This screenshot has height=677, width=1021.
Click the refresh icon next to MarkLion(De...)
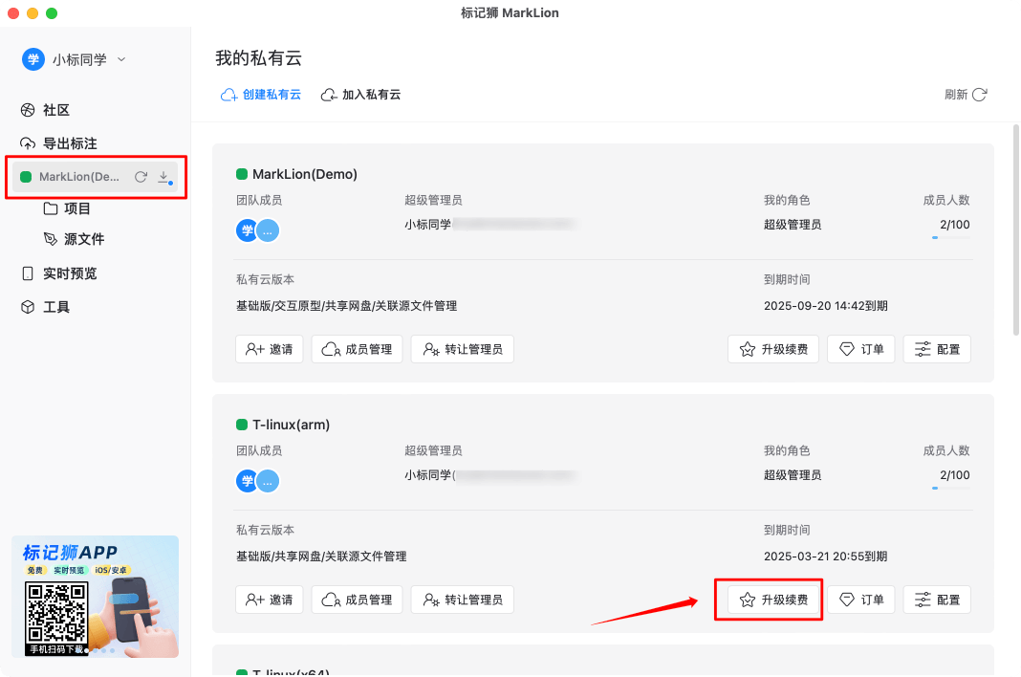[140, 177]
